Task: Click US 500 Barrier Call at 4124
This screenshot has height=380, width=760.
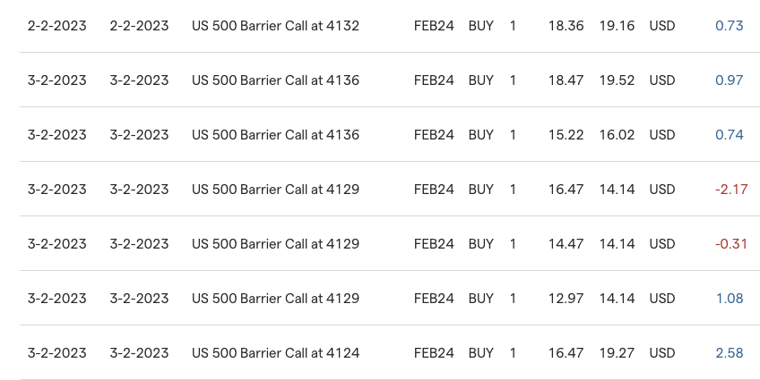Action: click(275, 353)
